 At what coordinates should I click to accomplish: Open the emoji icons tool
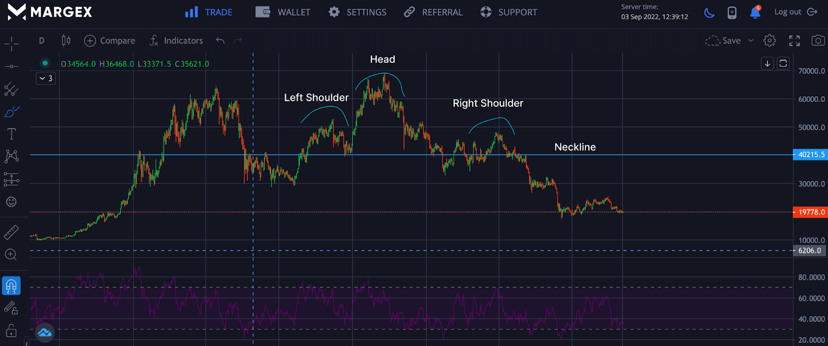pos(11,202)
